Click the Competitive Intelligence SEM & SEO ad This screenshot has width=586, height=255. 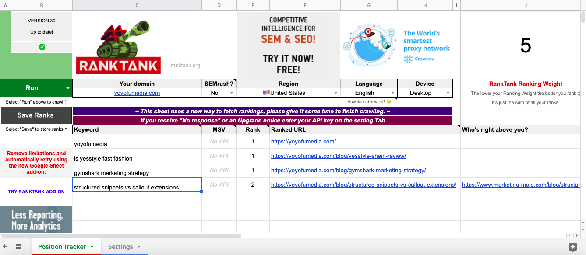(x=288, y=45)
